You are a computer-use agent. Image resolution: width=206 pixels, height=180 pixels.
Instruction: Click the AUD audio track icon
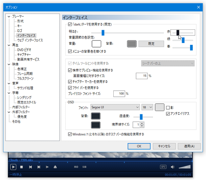(x=76, y=167)
